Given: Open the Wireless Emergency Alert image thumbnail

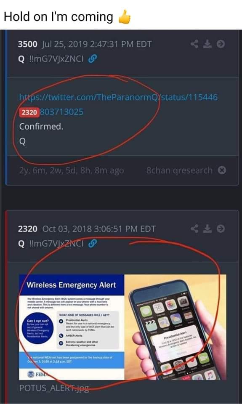Looking at the screenshot, I should [122, 327].
